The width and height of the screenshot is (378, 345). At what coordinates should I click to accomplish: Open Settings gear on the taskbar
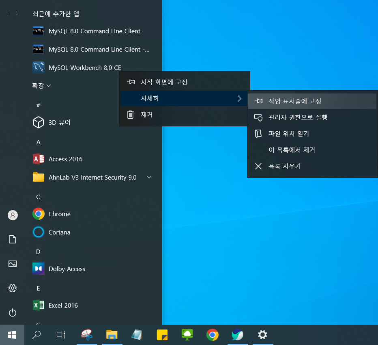pyautogui.click(x=262, y=335)
